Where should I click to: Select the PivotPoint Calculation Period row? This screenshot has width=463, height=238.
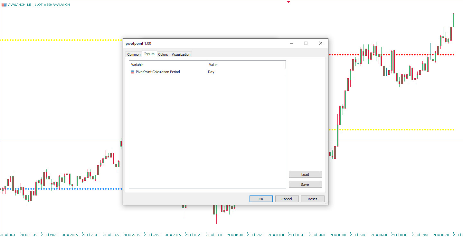(x=207, y=72)
